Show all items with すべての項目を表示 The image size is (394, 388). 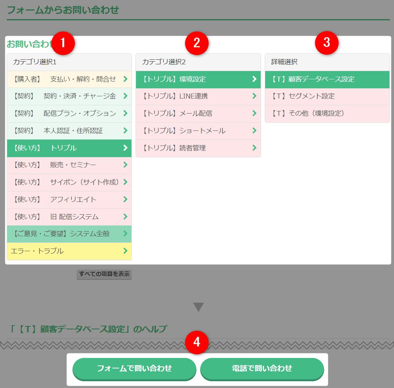coord(104,274)
